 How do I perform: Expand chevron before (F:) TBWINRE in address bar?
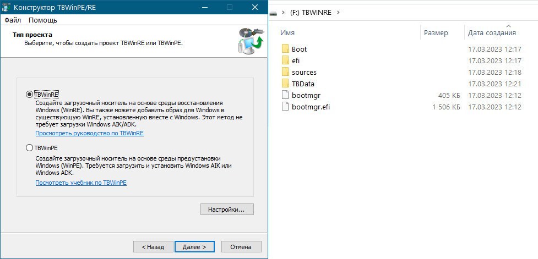tap(284, 13)
